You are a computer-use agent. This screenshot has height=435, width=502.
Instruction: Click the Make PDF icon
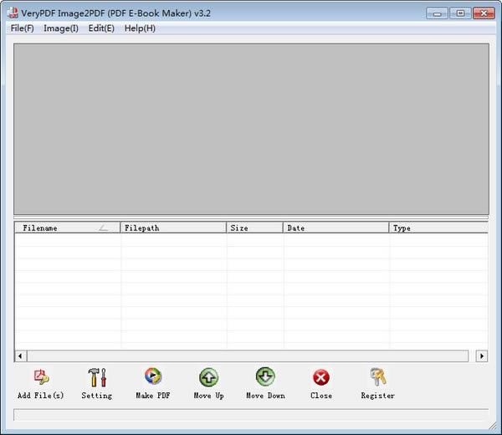pyautogui.click(x=153, y=376)
